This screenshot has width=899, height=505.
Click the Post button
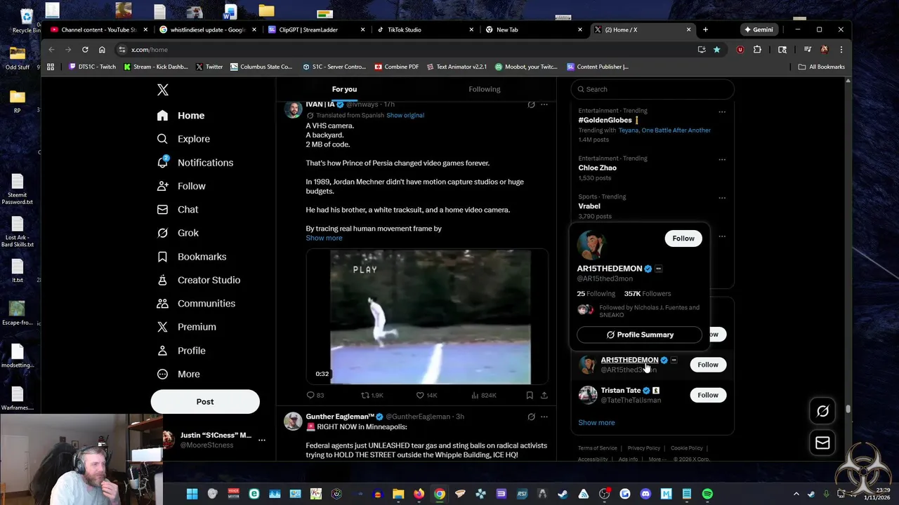(205, 402)
